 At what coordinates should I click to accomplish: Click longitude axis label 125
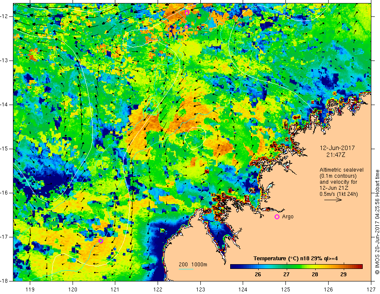coord(286,289)
